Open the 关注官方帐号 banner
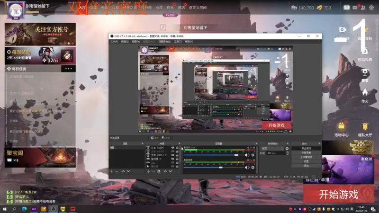 pos(40,34)
